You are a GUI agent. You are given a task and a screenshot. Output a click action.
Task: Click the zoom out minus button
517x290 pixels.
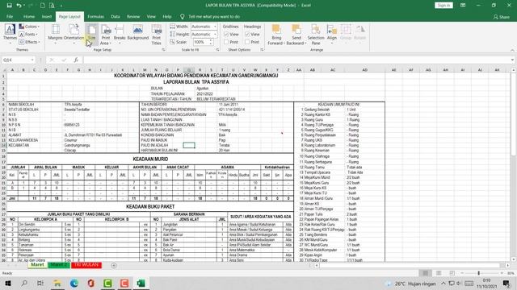(462, 273)
